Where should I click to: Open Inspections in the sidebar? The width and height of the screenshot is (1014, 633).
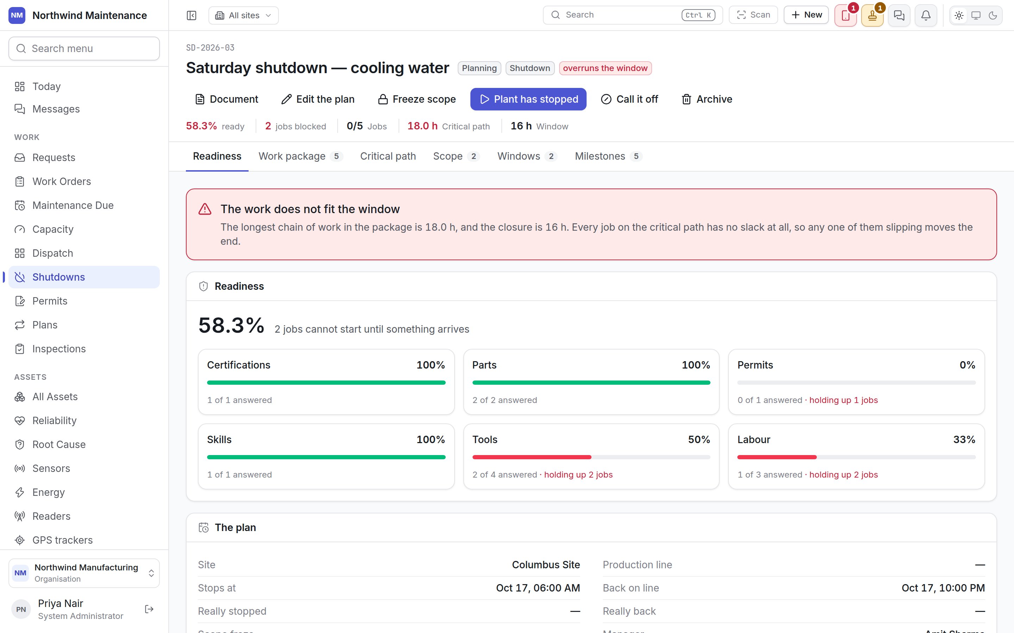tap(84, 349)
